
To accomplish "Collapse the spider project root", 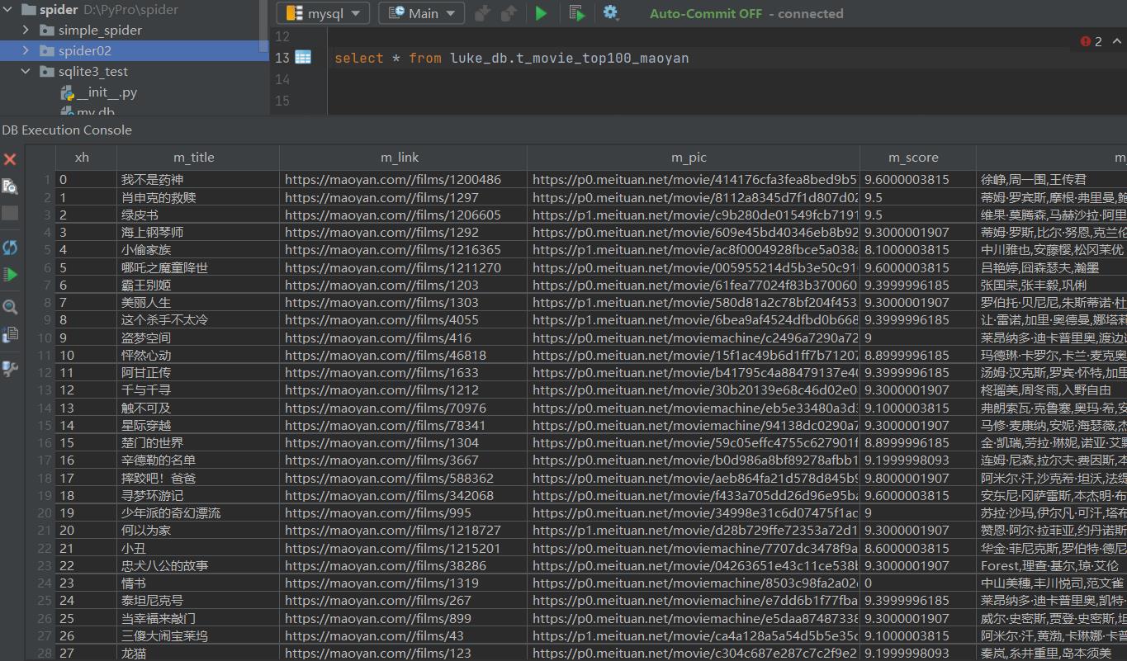I will pyautogui.click(x=8, y=10).
